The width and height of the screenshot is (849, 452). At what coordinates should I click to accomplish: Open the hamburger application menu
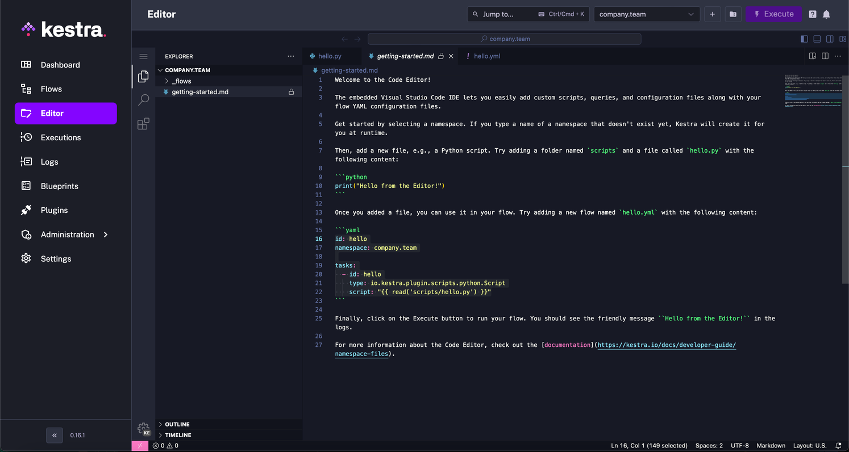coord(143,56)
